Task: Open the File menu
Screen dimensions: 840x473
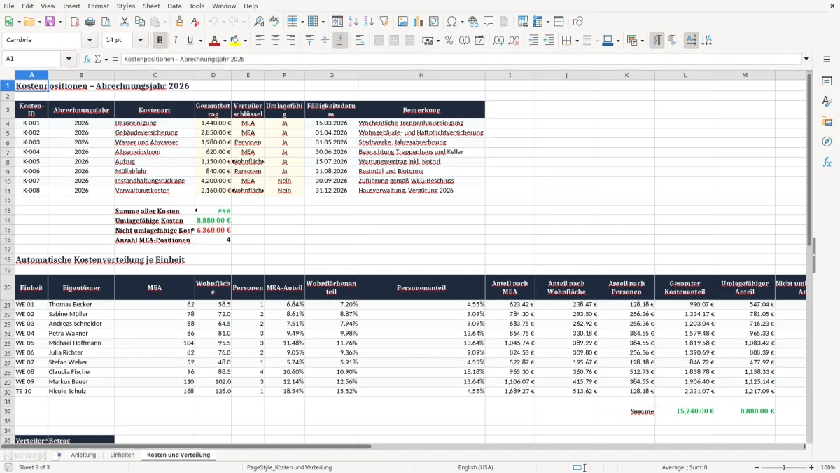Action: point(8,6)
